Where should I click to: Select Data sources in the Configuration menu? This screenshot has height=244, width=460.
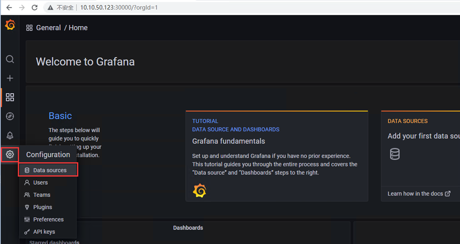tap(48, 170)
